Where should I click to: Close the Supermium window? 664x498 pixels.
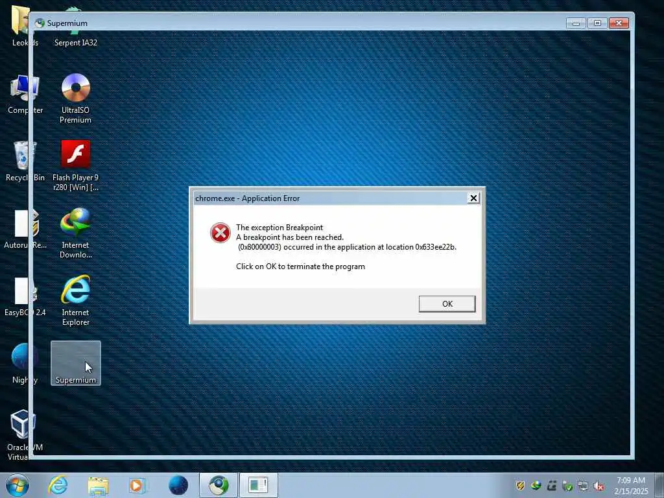619,23
